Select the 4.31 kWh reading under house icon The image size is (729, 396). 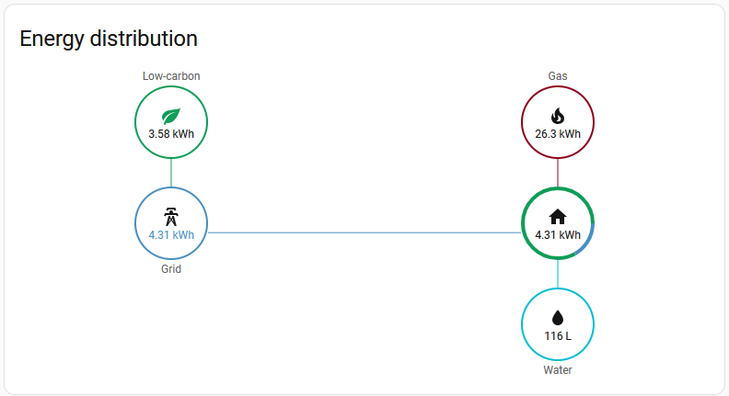pos(558,235)
